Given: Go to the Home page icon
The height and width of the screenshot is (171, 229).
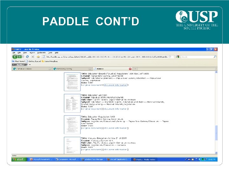Looking at the screenshot, I should 38,57.
